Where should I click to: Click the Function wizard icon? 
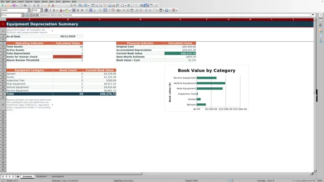[27, 15]
